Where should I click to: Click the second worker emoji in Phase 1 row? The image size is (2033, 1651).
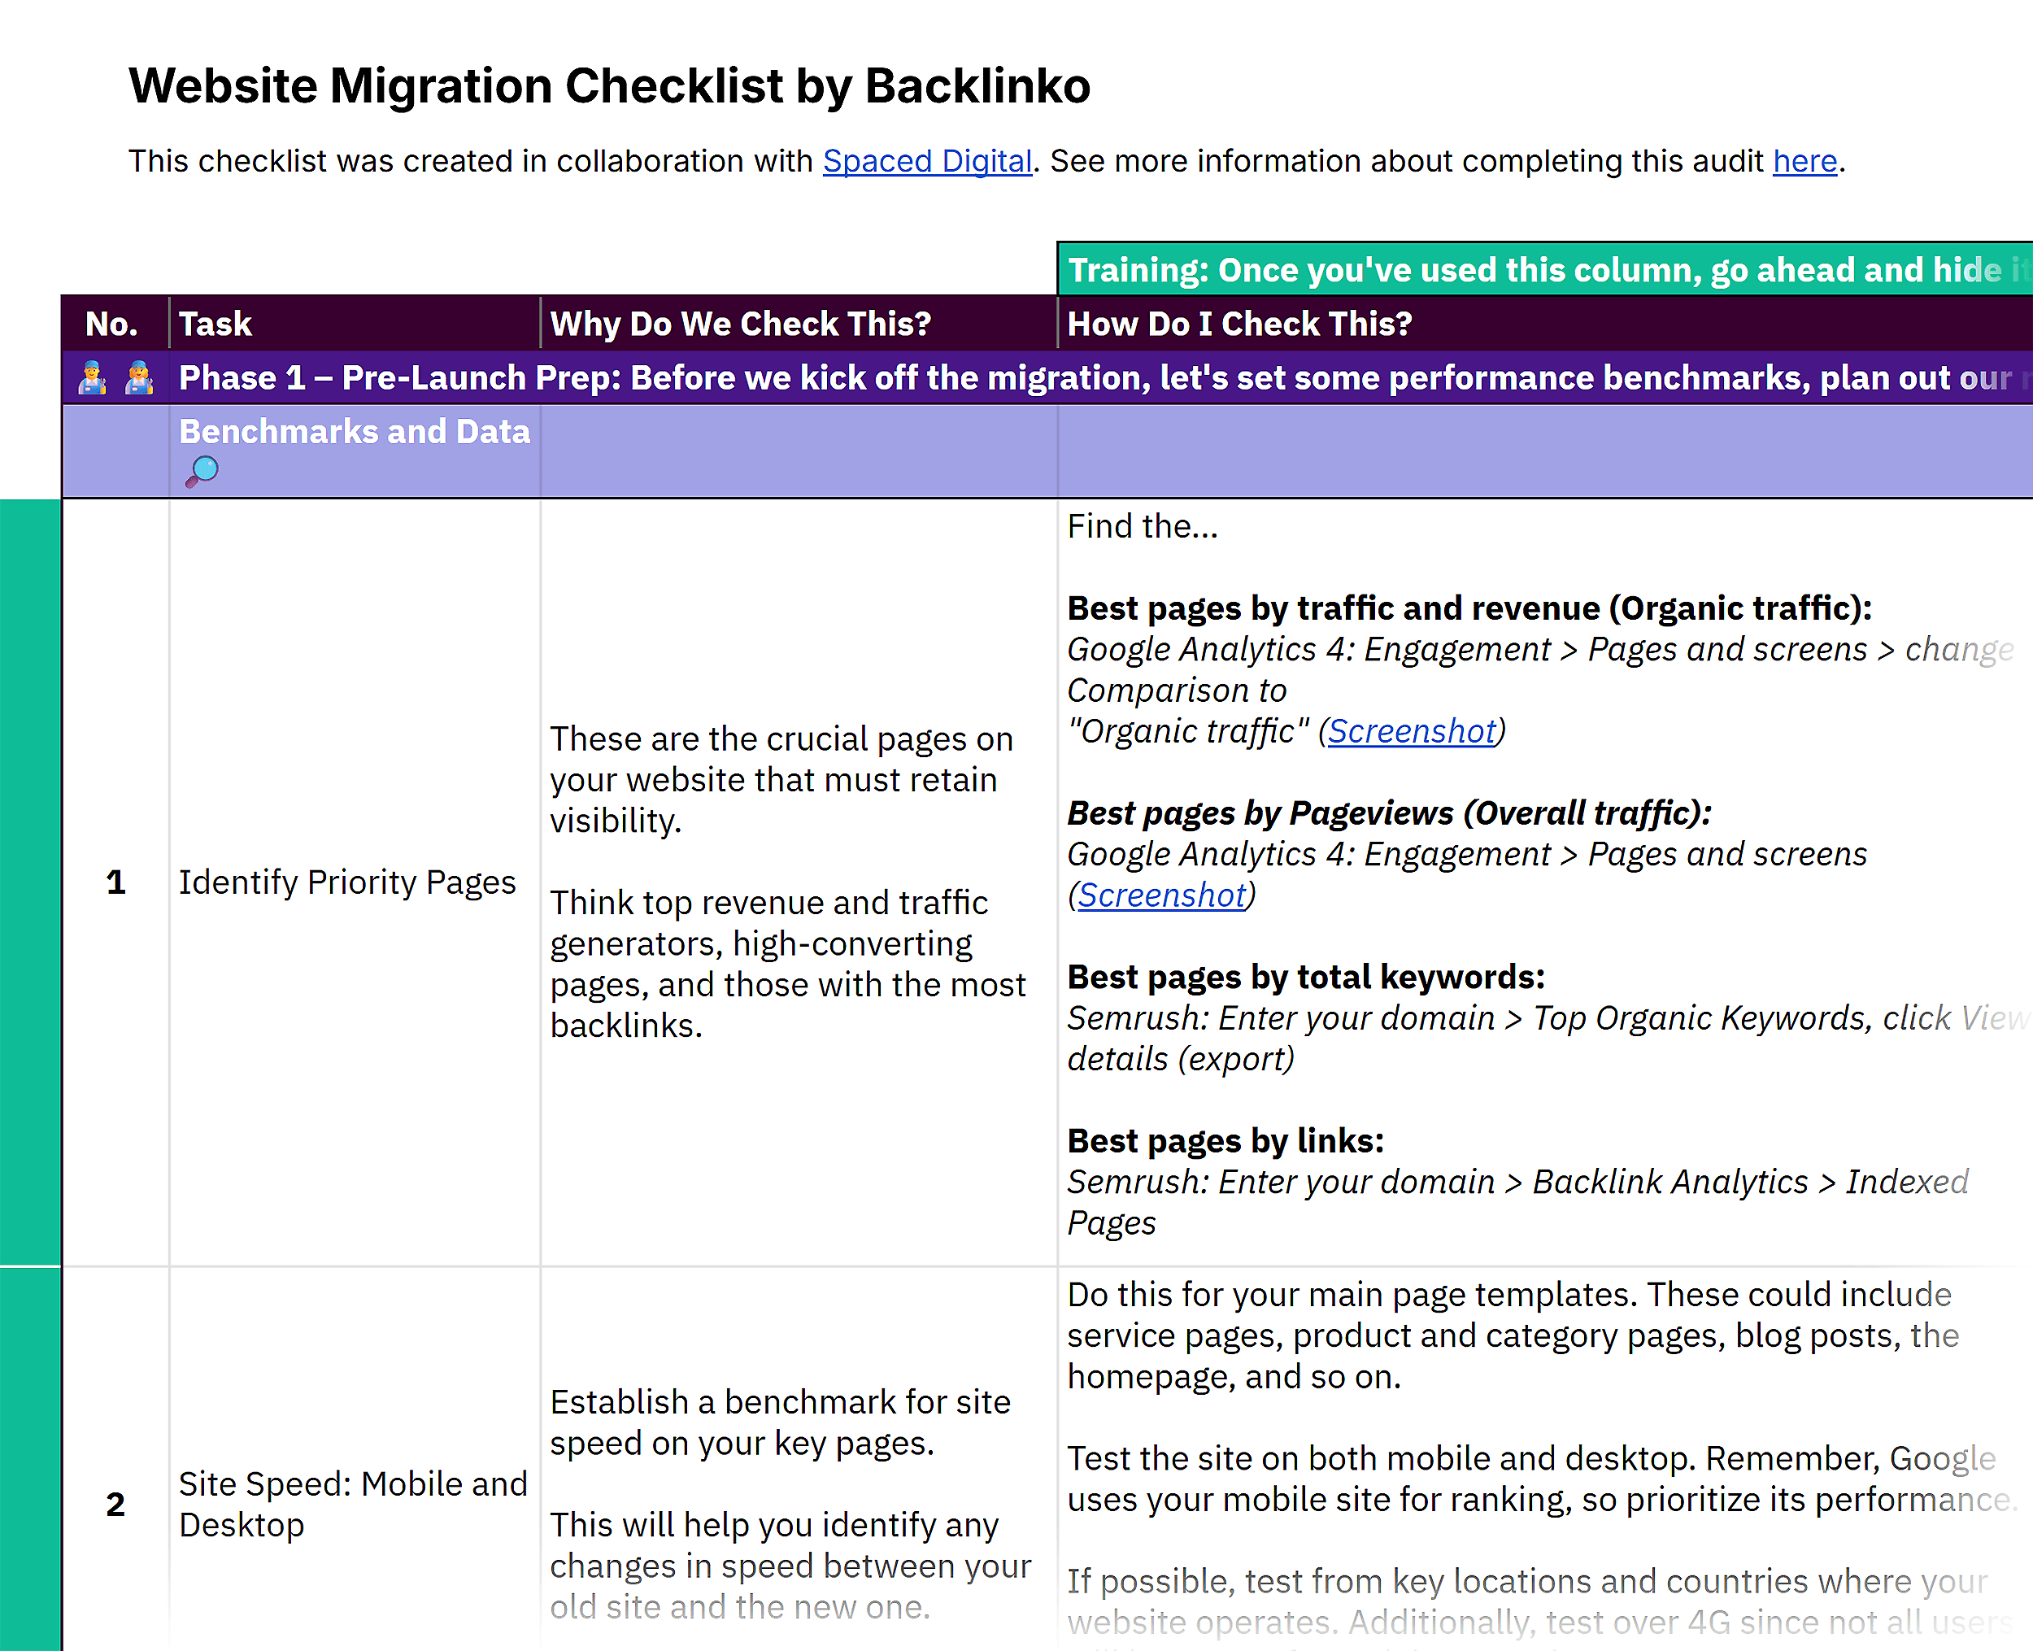coord(139,377)
